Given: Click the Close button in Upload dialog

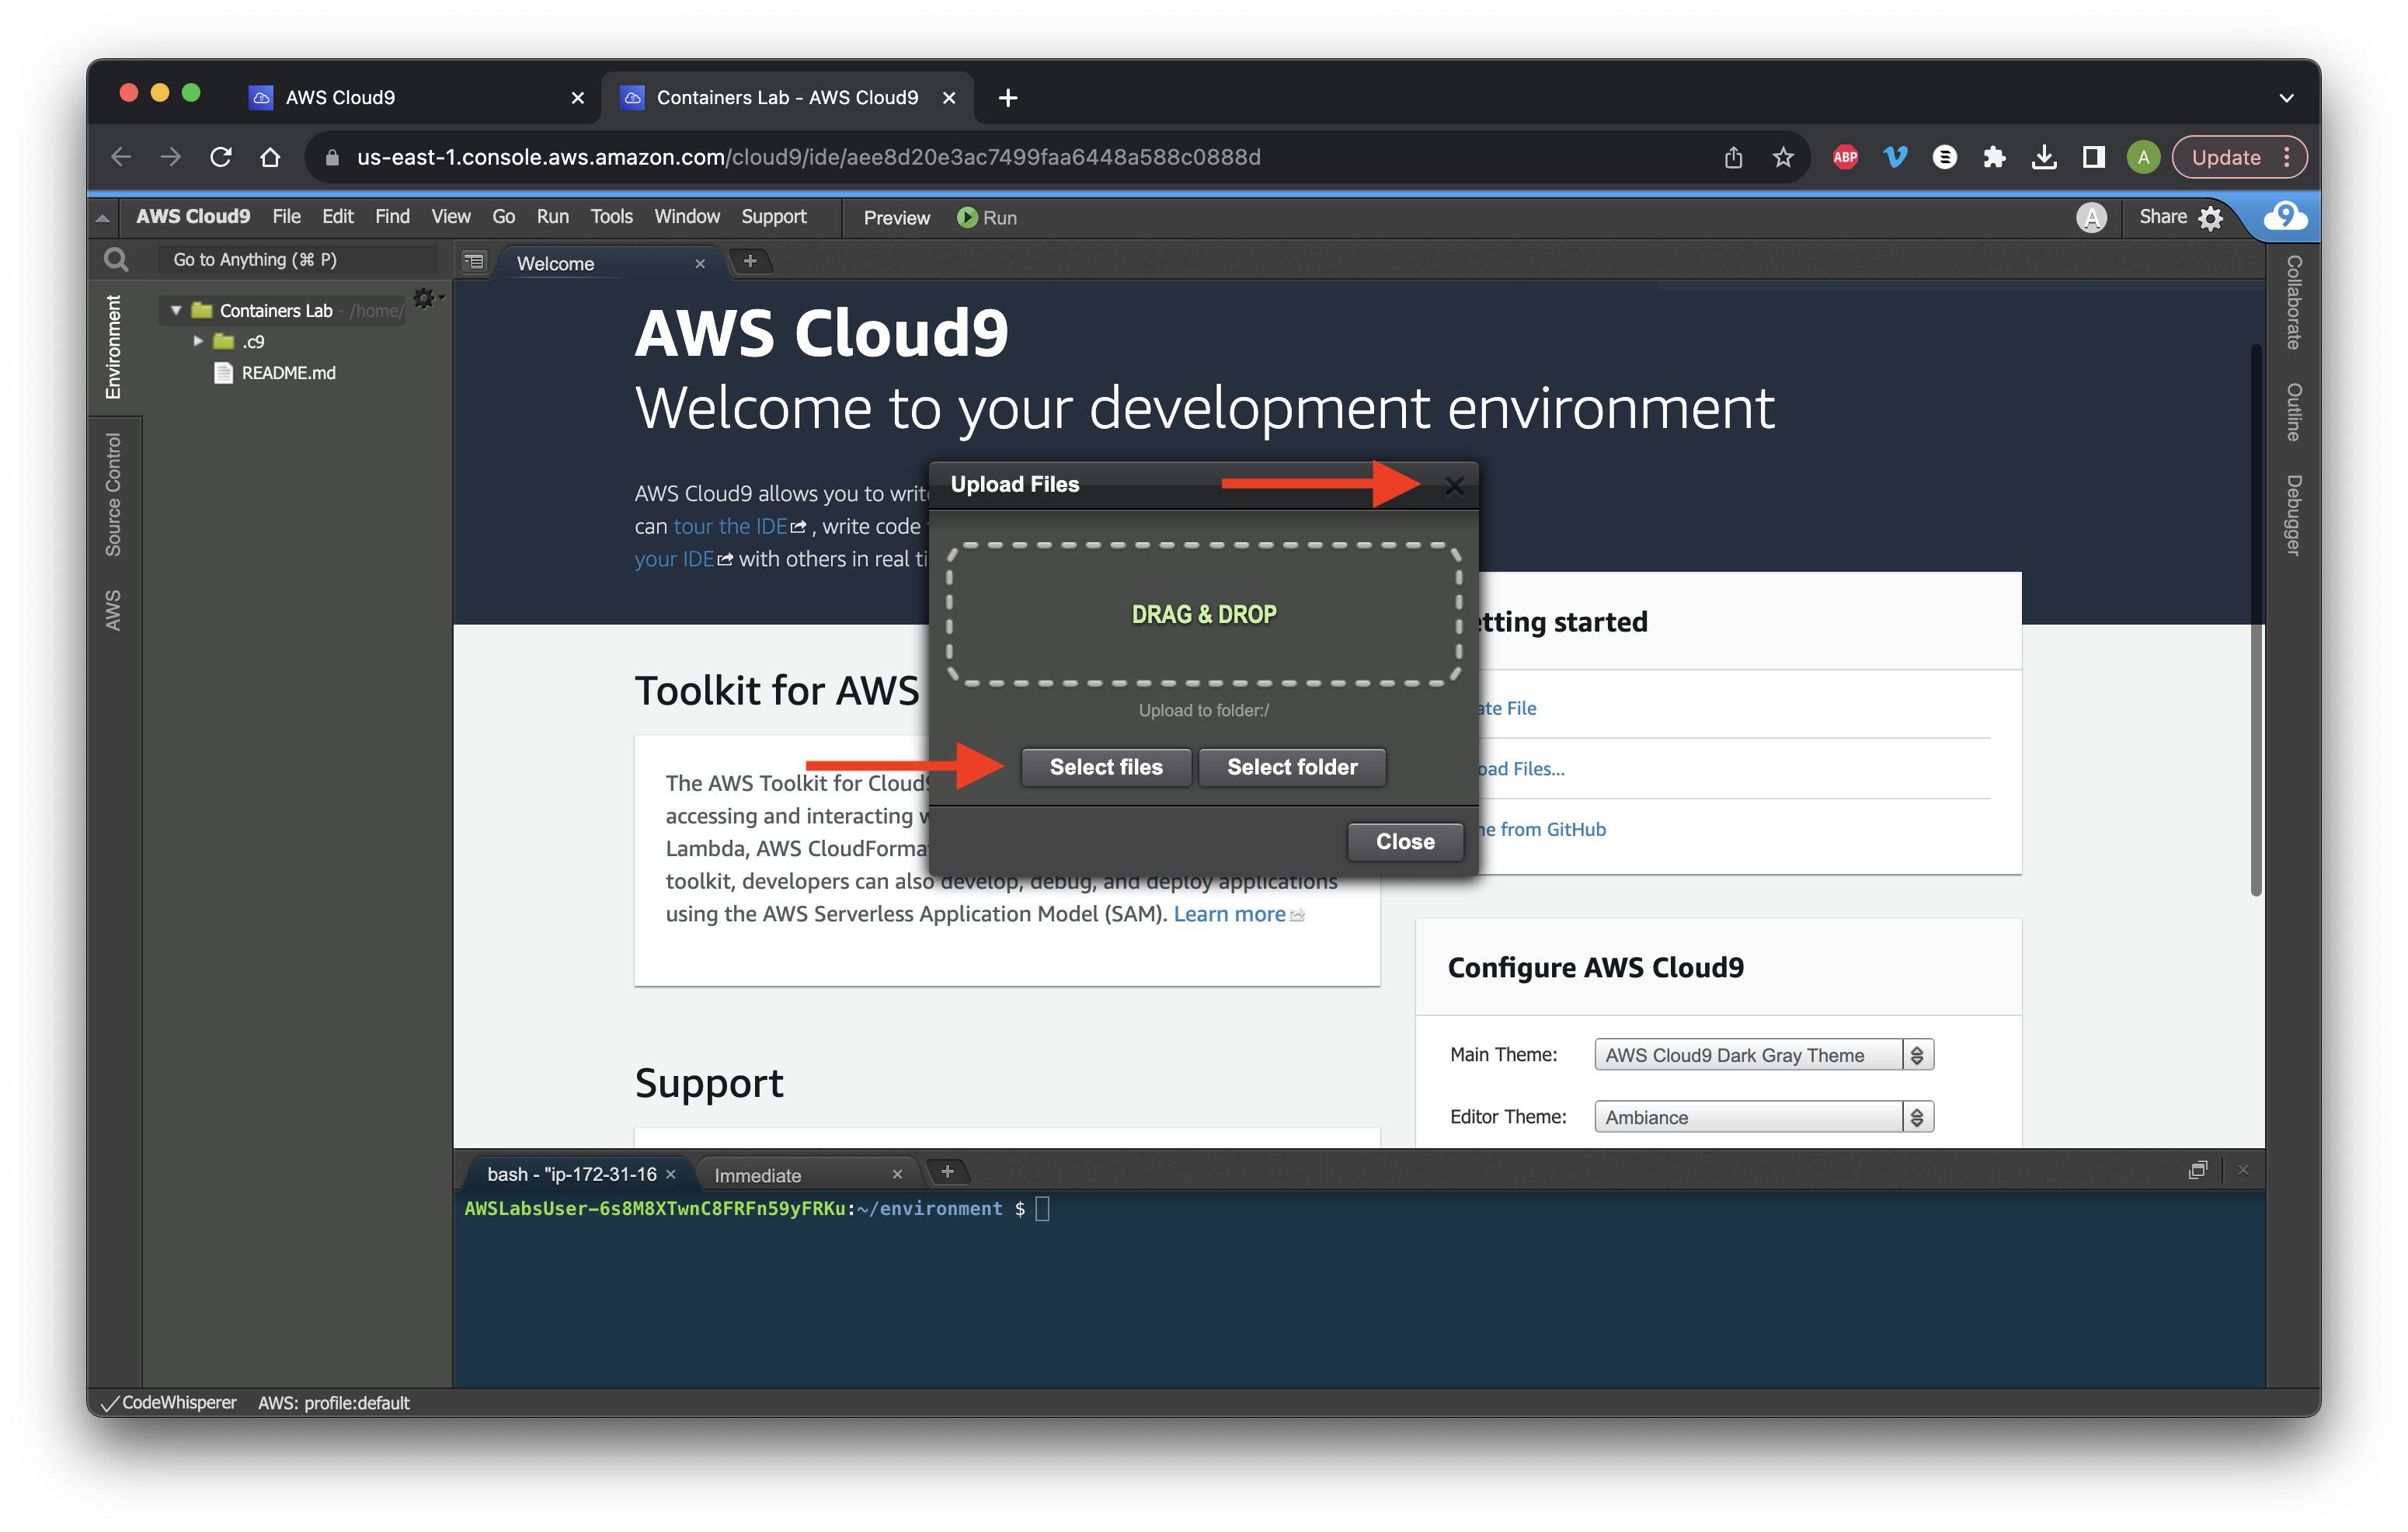Looking at the screenshot, I should click(x=1405, y=841).
